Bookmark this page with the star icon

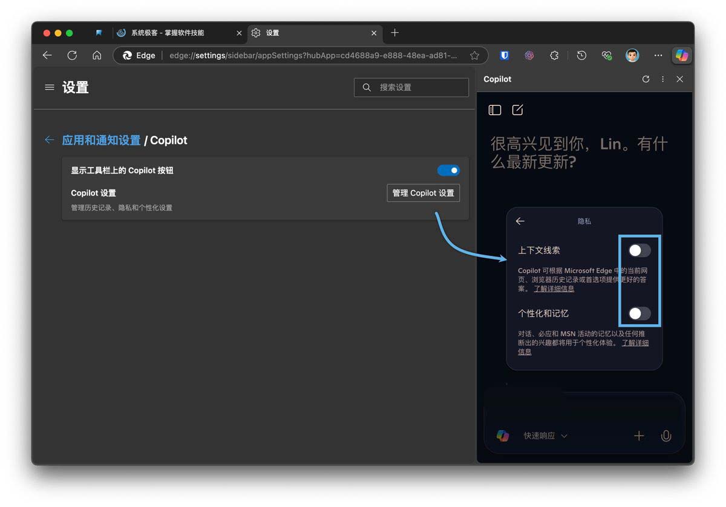(x=474, y=56)
